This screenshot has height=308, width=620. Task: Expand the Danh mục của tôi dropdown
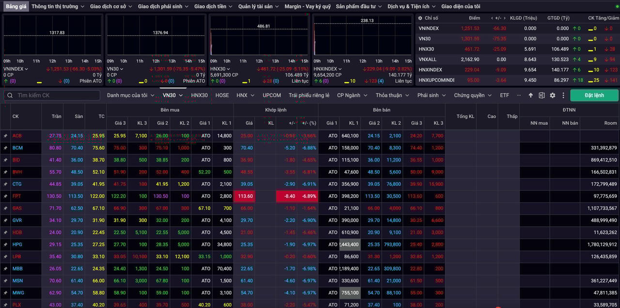[130, 95]
